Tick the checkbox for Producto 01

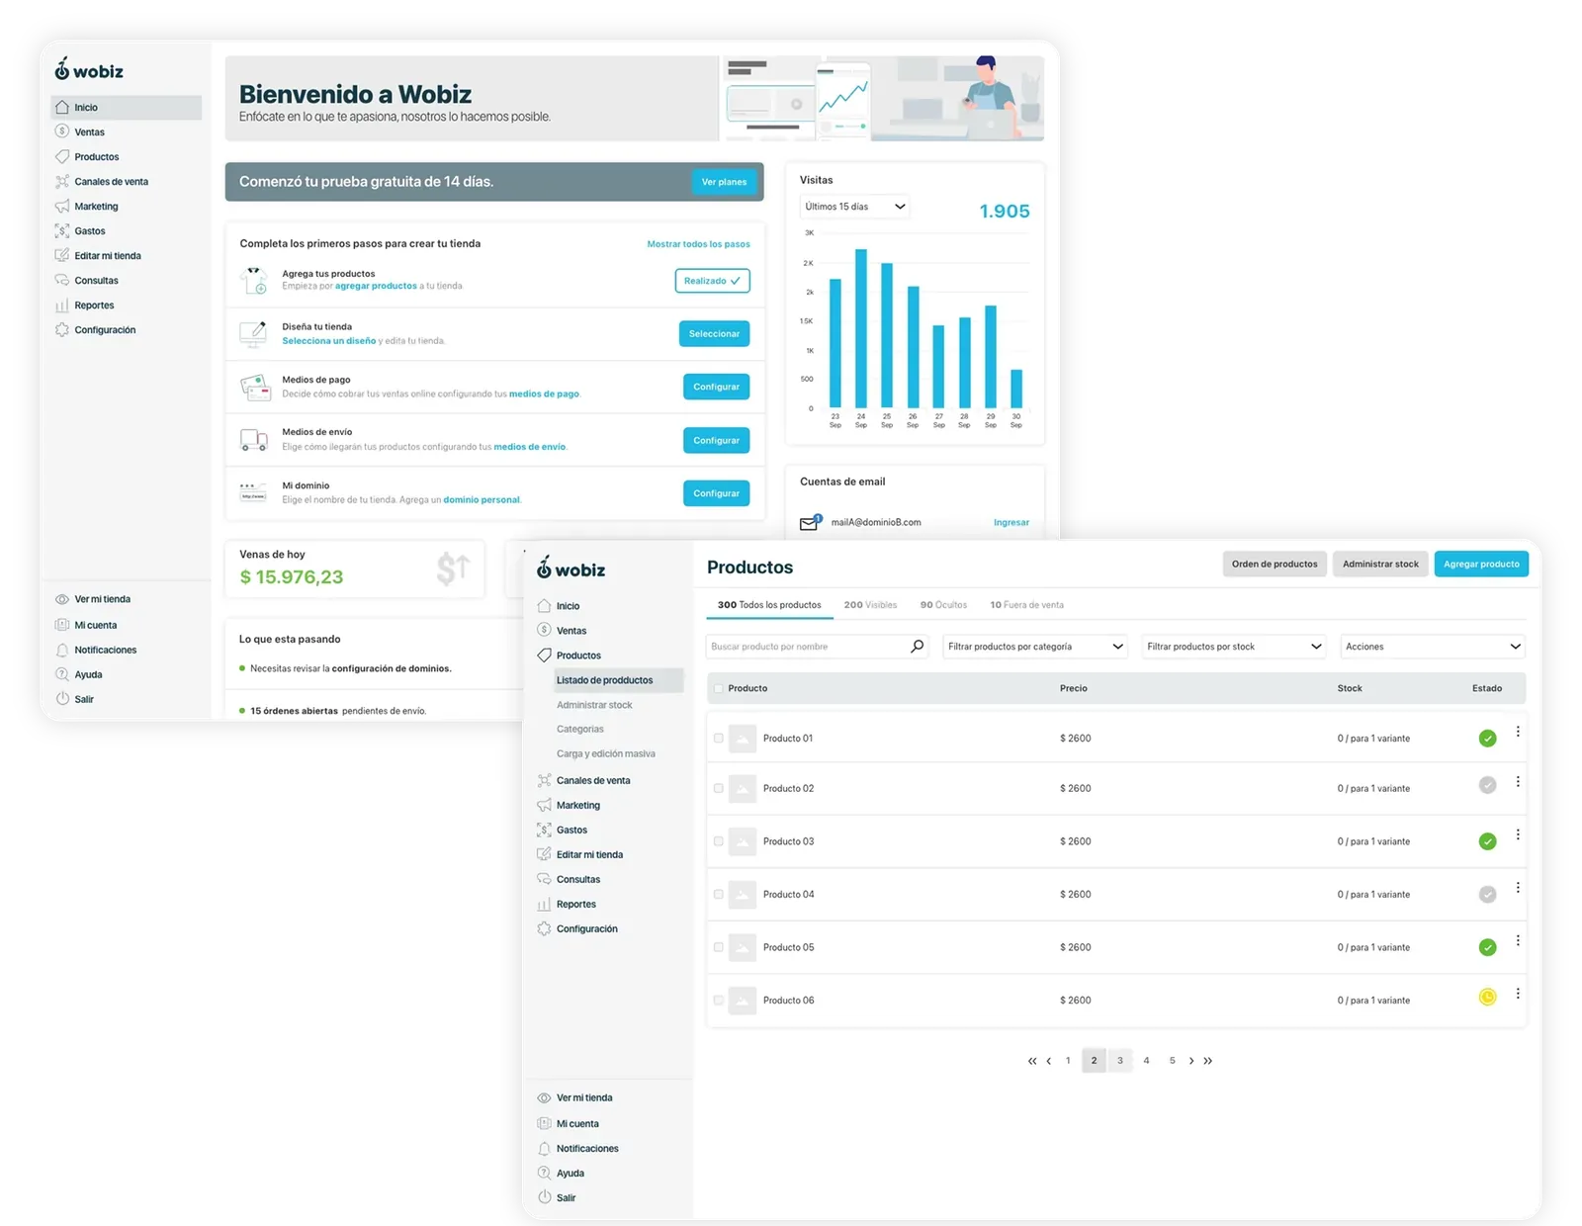719,738
